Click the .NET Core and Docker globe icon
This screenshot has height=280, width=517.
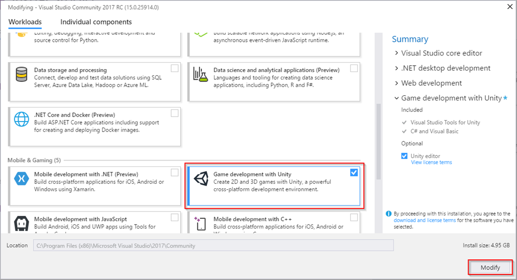pos(22,119)
